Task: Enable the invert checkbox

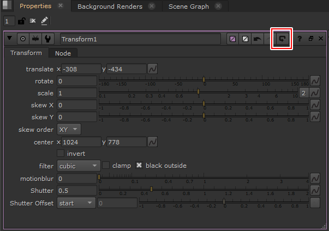Action: pos(61,154)
